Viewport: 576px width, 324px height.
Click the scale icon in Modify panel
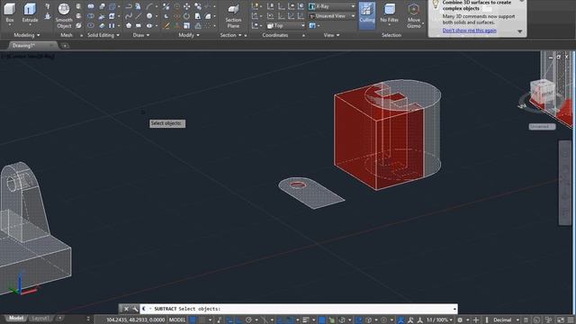point(186,26)
